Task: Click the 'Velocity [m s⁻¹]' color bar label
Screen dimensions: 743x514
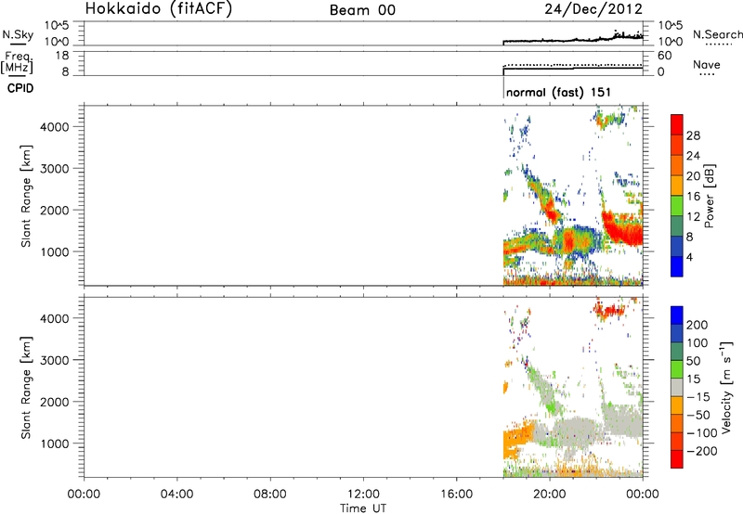Action: (726, 387)
